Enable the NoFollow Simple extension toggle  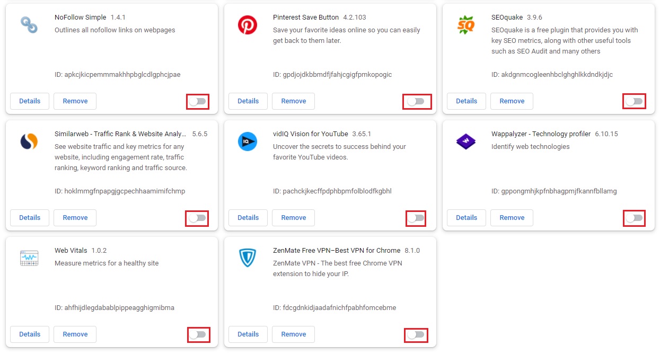[198, 101]
